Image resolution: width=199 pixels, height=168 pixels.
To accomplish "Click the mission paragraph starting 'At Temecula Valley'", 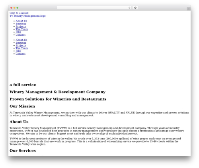I will click(99, 114).
